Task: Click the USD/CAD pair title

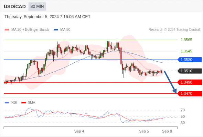Action: (15, 7)
